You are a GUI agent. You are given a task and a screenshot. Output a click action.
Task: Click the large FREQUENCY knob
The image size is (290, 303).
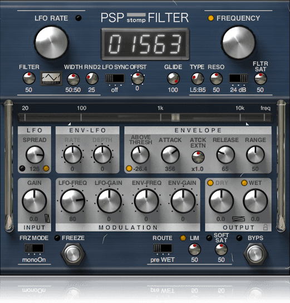pos(238,42)
